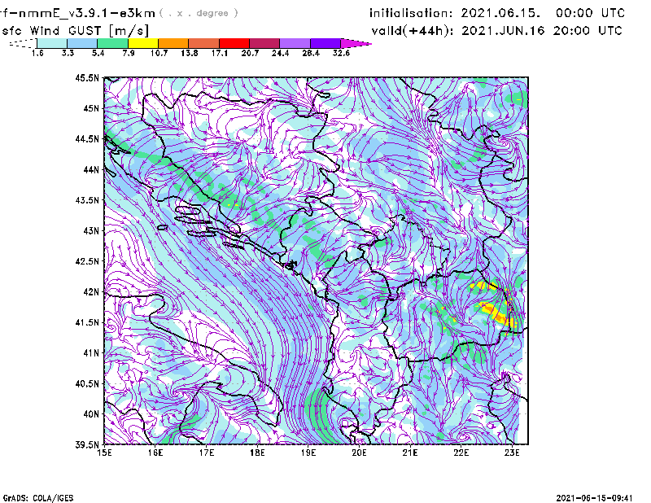Click the '44.5N' latitude axis label
Screen dimensions: 651x503
(x=87, y=138)
